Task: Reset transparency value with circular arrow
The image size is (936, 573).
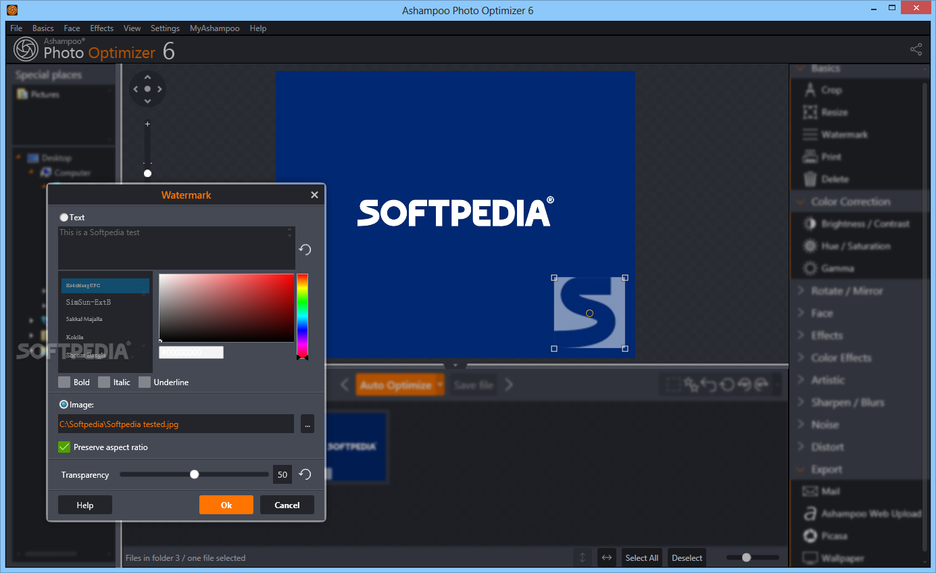Action: pos(305,474)
